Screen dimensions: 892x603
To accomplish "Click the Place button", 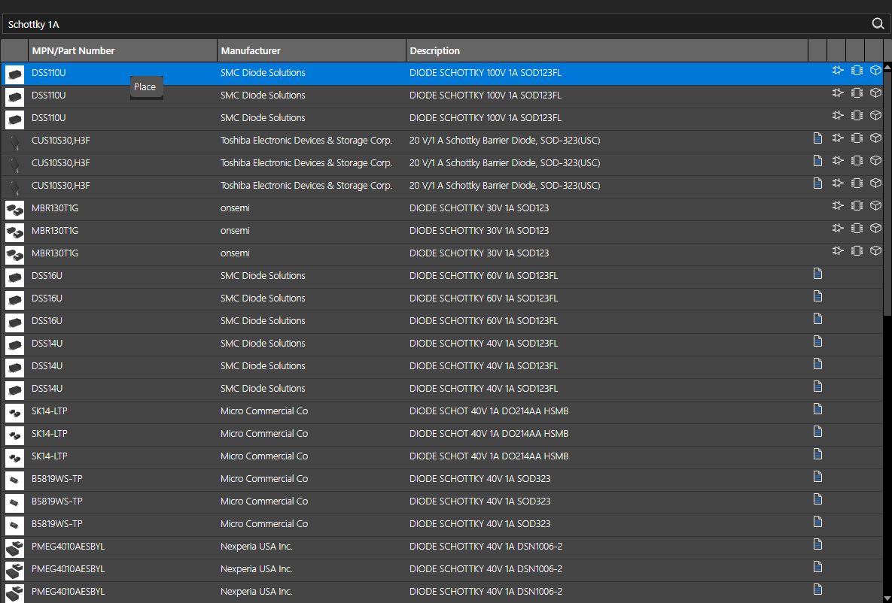I will pyautogui.click(x=145, y=86).
